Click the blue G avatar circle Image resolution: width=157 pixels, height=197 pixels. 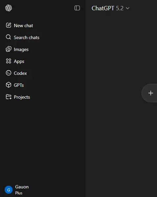coord(9,190)
